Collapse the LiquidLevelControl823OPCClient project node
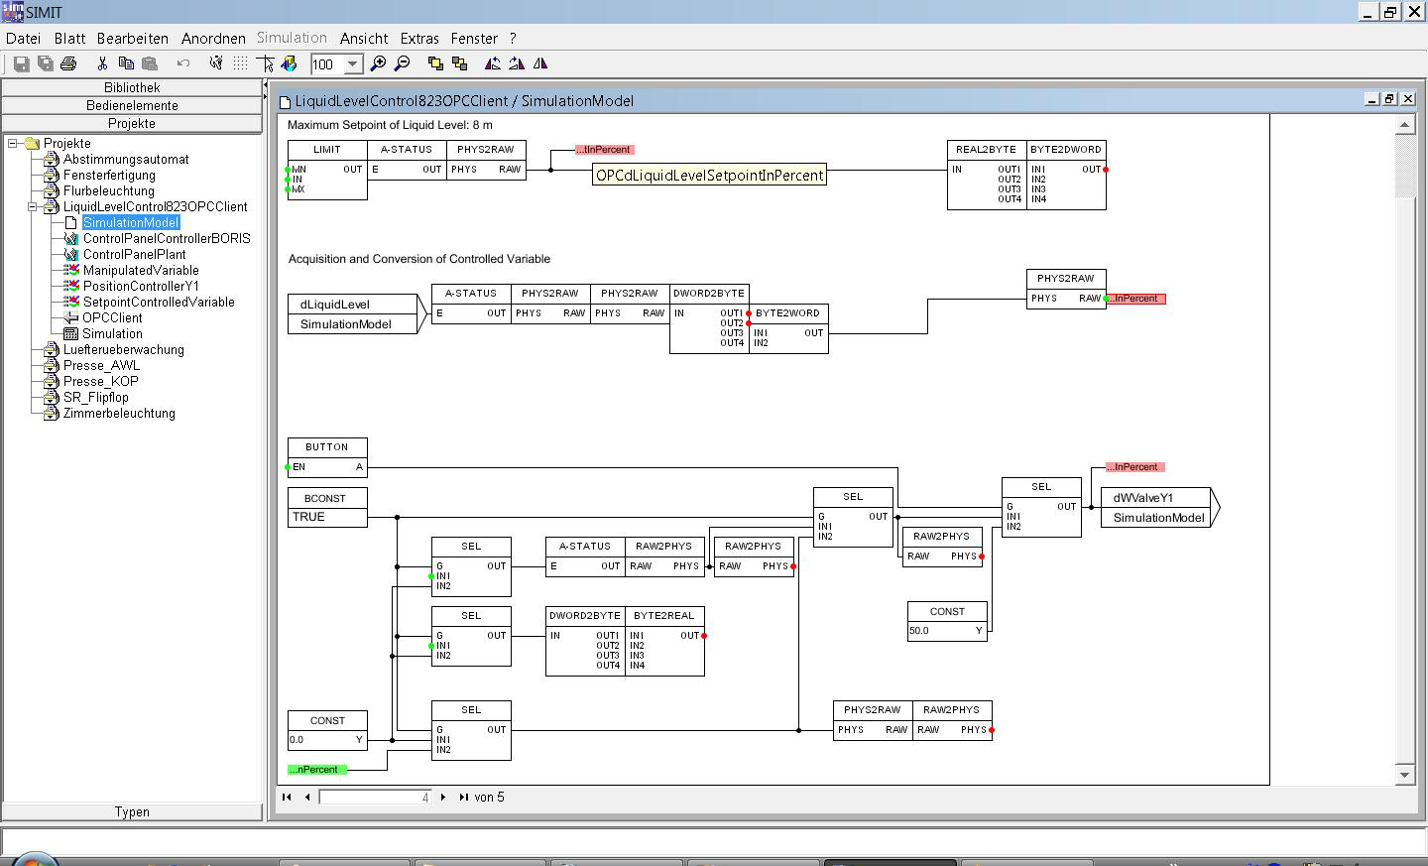Viewport: 1428px width, 866px height. 33,206
